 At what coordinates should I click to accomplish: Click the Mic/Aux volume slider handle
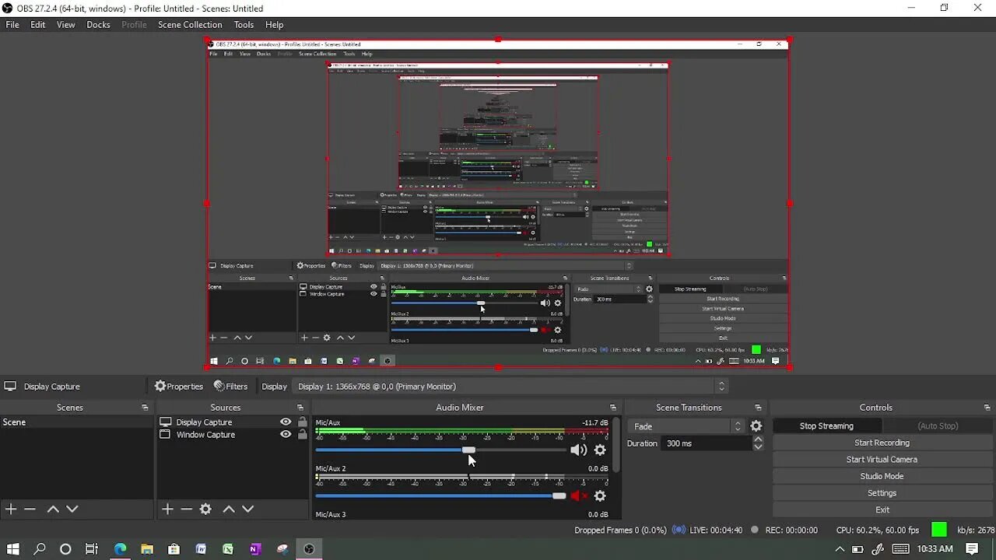pos(468,450)
